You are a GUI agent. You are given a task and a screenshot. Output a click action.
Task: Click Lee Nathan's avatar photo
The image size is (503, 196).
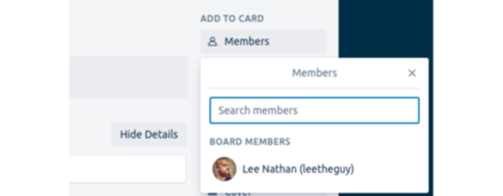click(224, 169)
